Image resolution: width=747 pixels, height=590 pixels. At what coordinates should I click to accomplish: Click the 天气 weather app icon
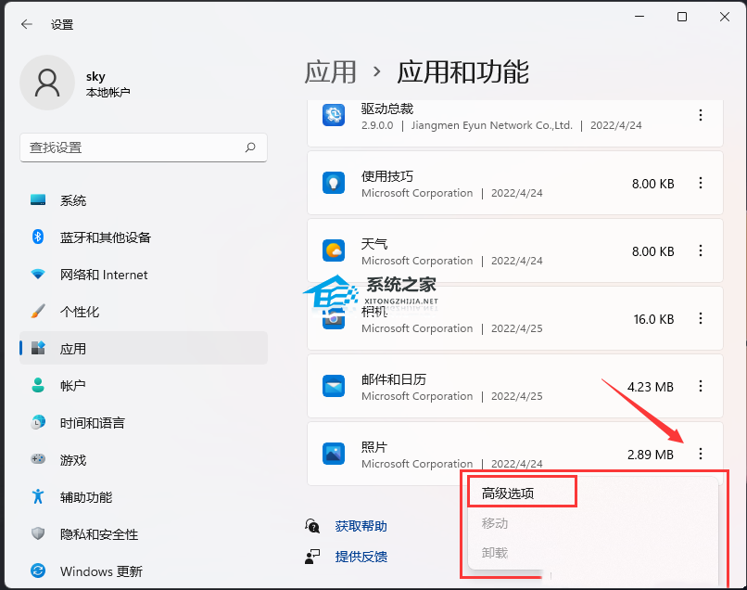click(x=334, y=250)
